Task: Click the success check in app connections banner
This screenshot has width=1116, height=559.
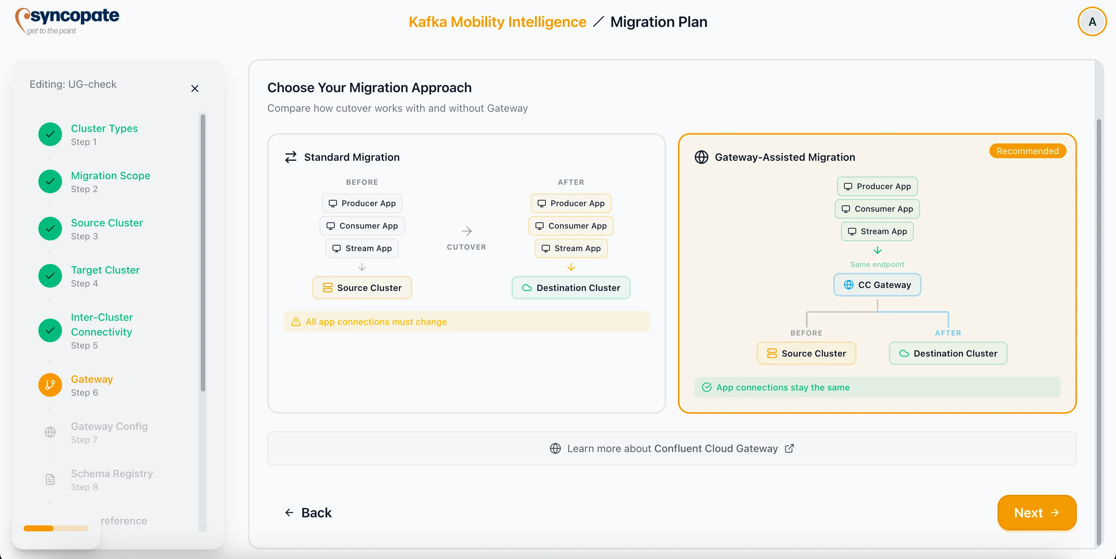Action: (x=707, y=387)
